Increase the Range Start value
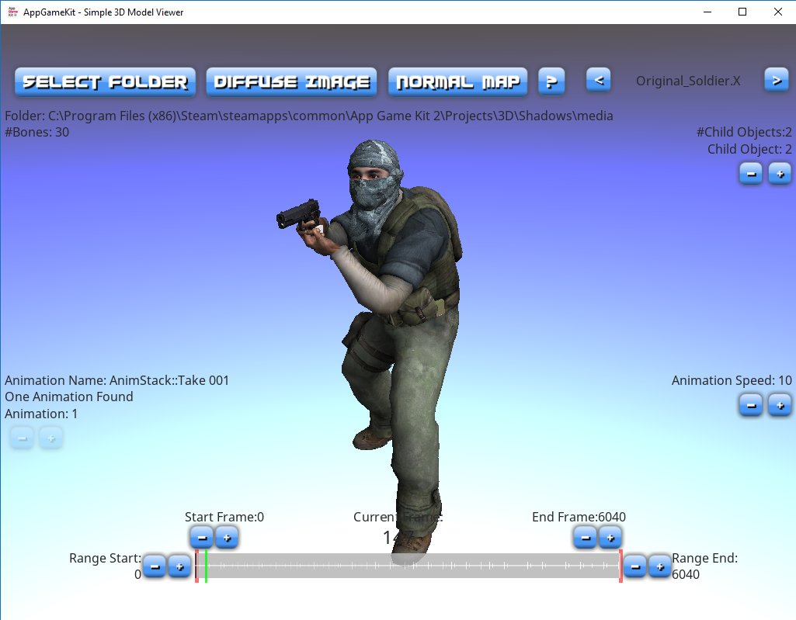This screenshot has height=620, width=796. click(x=179, y=566)
